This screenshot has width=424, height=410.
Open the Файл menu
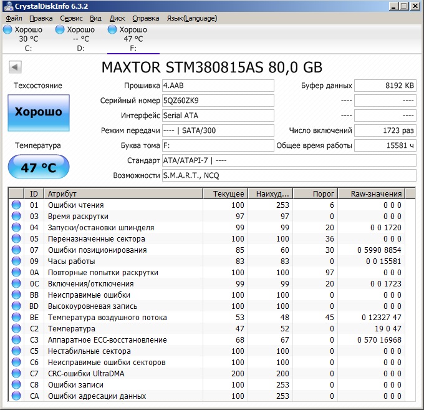pyautogui.click(x=14, y=18)
